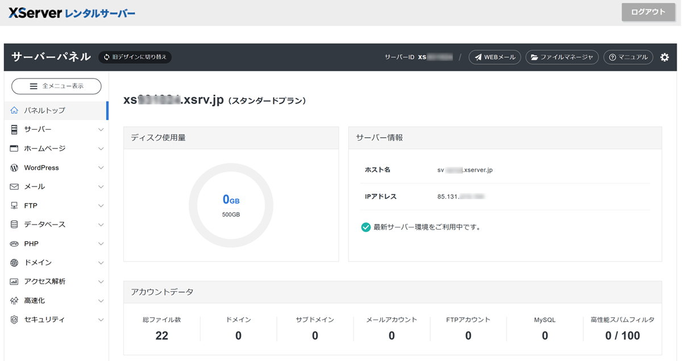682x361 pixels.
Task: Open ファイルマネージャ from the header
Action: [562, 57]
